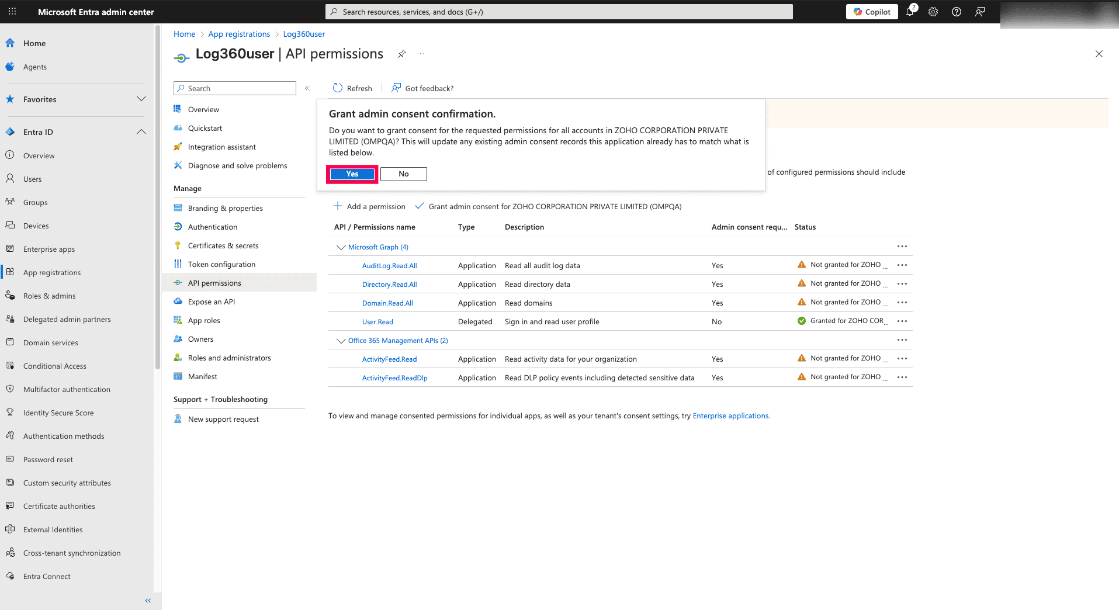Open Certificates & secrets from the sidebar
Image resolution: width=1119 pixels, height=610 pixels.
coord(223,245)
